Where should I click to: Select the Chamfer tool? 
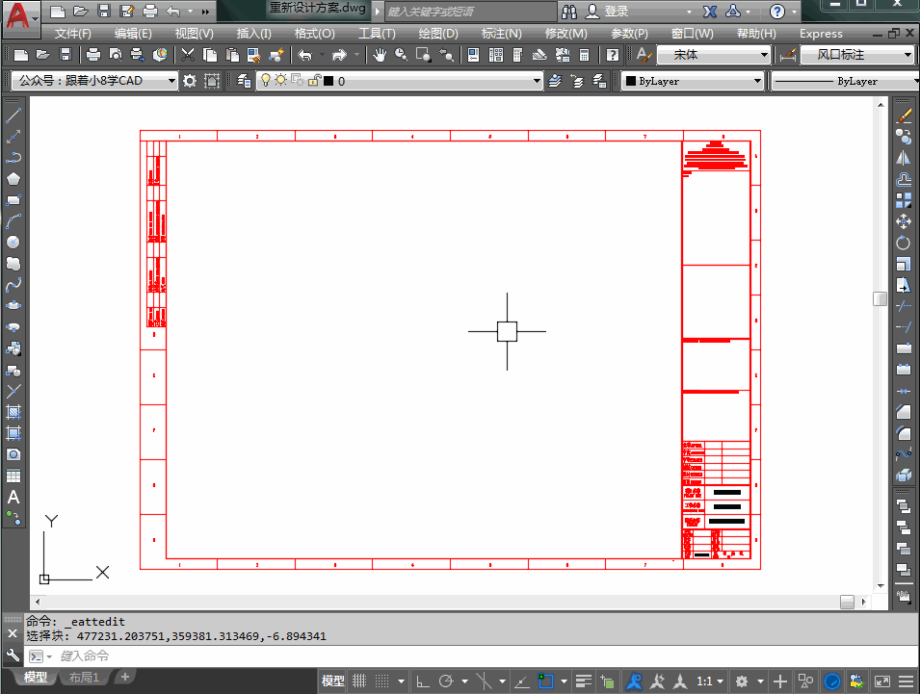(904, 412)
